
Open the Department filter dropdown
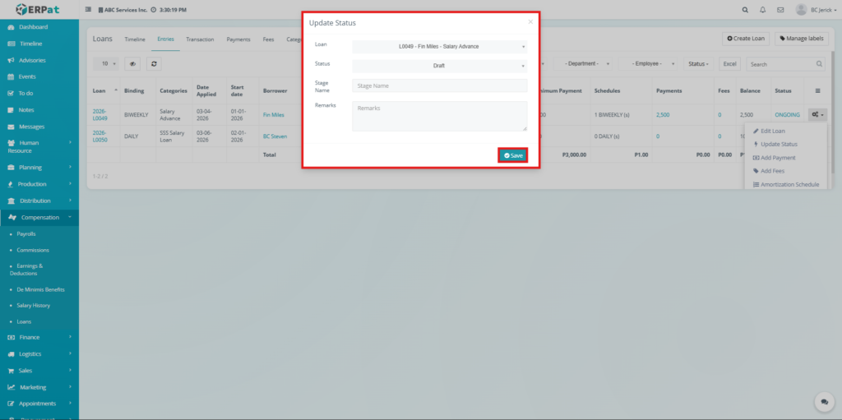[583, 64]
